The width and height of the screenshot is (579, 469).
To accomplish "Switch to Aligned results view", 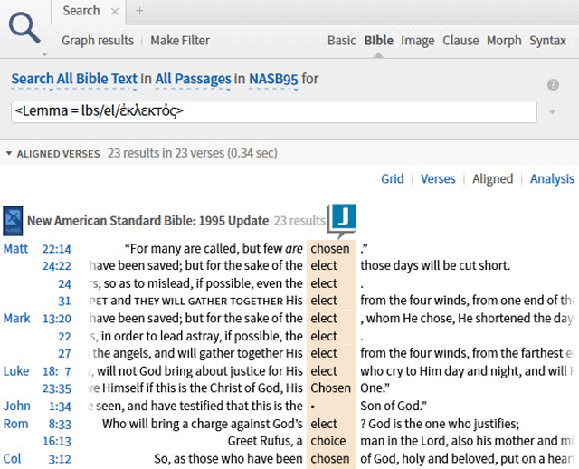I will [x=492, y=179].
